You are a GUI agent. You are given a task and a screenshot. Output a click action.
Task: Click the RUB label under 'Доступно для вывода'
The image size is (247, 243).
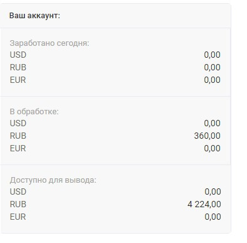(18, 204)
